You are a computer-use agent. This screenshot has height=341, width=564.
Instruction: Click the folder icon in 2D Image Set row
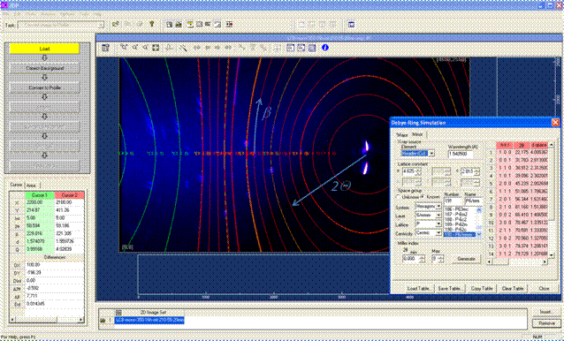coord(103,320)
